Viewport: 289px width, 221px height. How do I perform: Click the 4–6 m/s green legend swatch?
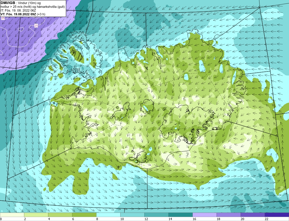(60, 215)
